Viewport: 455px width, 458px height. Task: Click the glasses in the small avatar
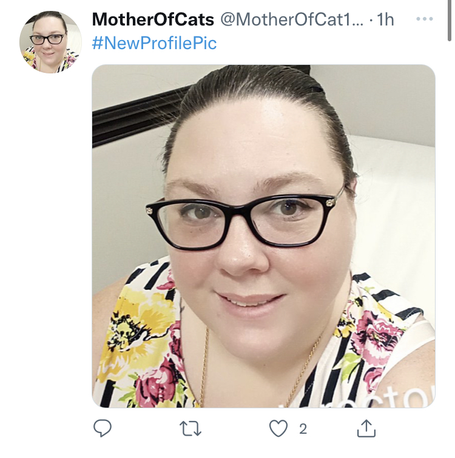pos(47,39)
